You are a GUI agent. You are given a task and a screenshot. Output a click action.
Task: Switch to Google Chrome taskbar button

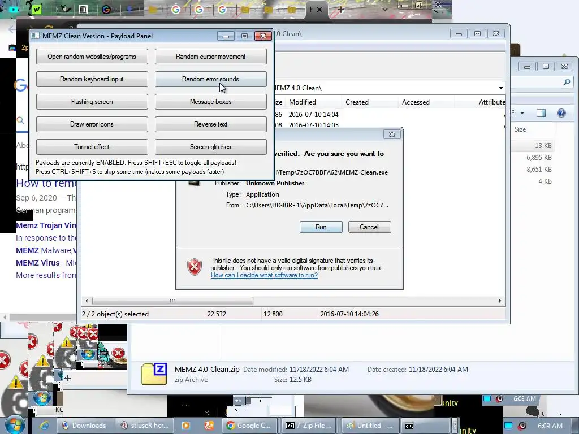click(x=250, y=426)
